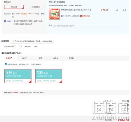Deselect the ¥30 coupon card

tap(49, 76)
